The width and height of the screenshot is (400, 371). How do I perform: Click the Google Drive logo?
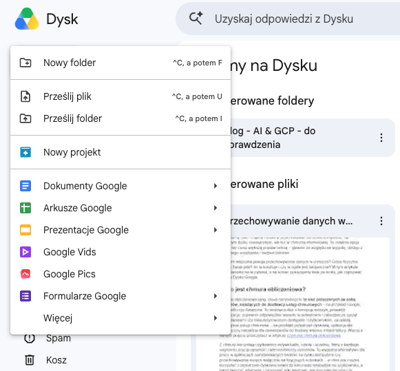pyautogui.click(x=27, y=19)
